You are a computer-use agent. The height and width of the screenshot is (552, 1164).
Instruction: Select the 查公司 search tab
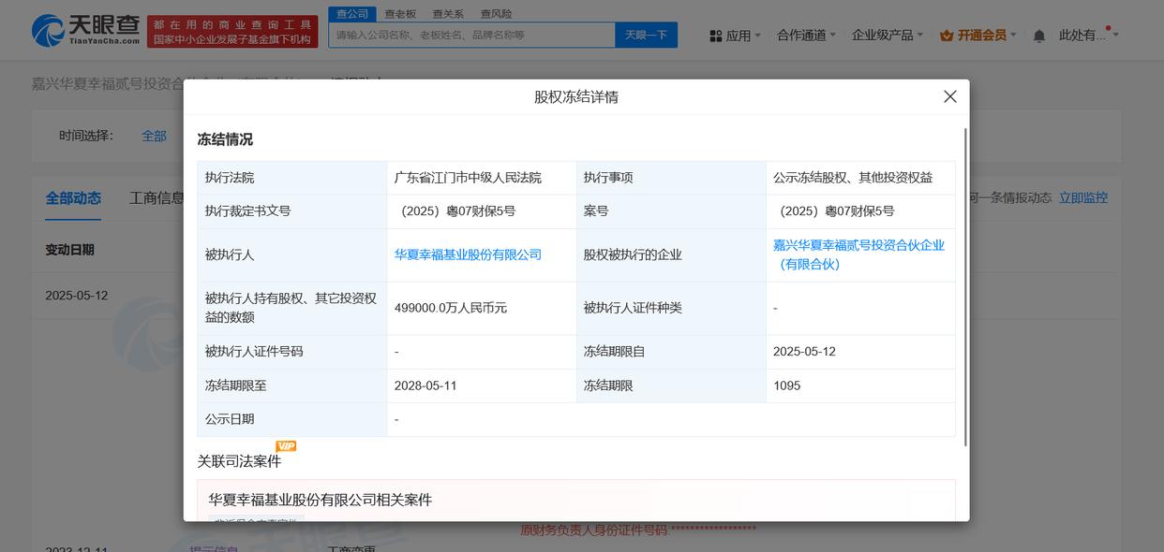(x=352, y=14)
